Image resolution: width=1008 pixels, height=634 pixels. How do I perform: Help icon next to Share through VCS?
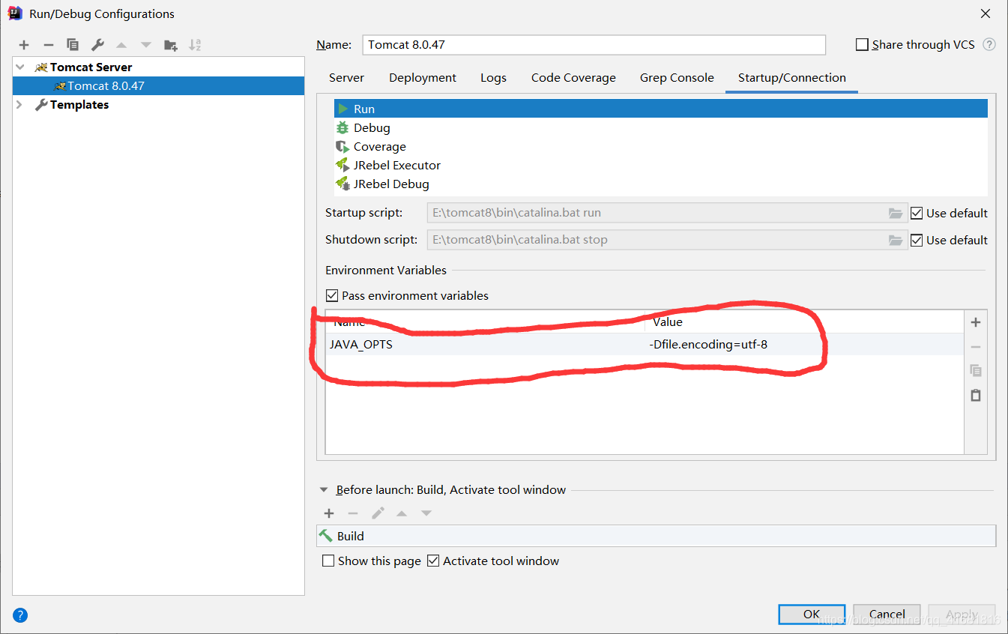tap(989, 45)
